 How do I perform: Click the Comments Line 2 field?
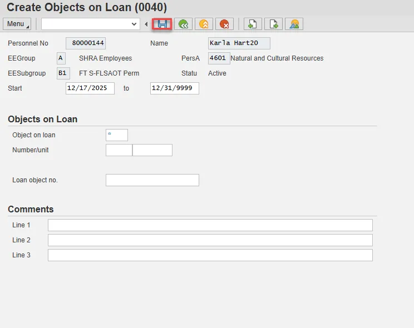pos(210,240)
